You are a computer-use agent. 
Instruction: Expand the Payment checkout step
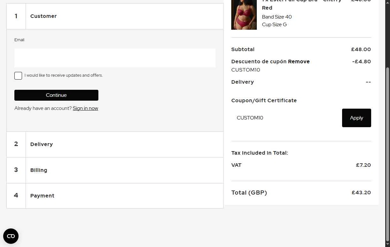click(115, 196)
